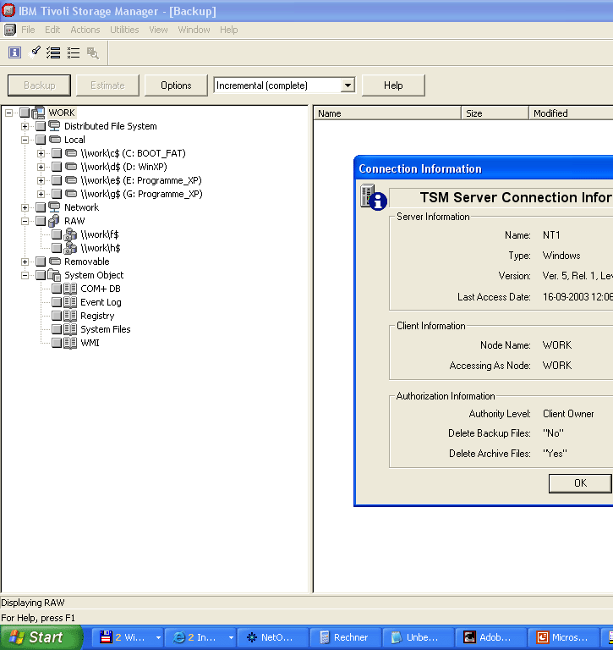The height and width of the screenshot is (650, 613).
Task: Collapse the WORK root node
Action: point(8,113)
